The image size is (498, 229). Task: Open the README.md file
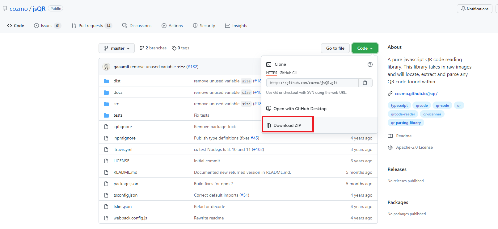point(125,173)
